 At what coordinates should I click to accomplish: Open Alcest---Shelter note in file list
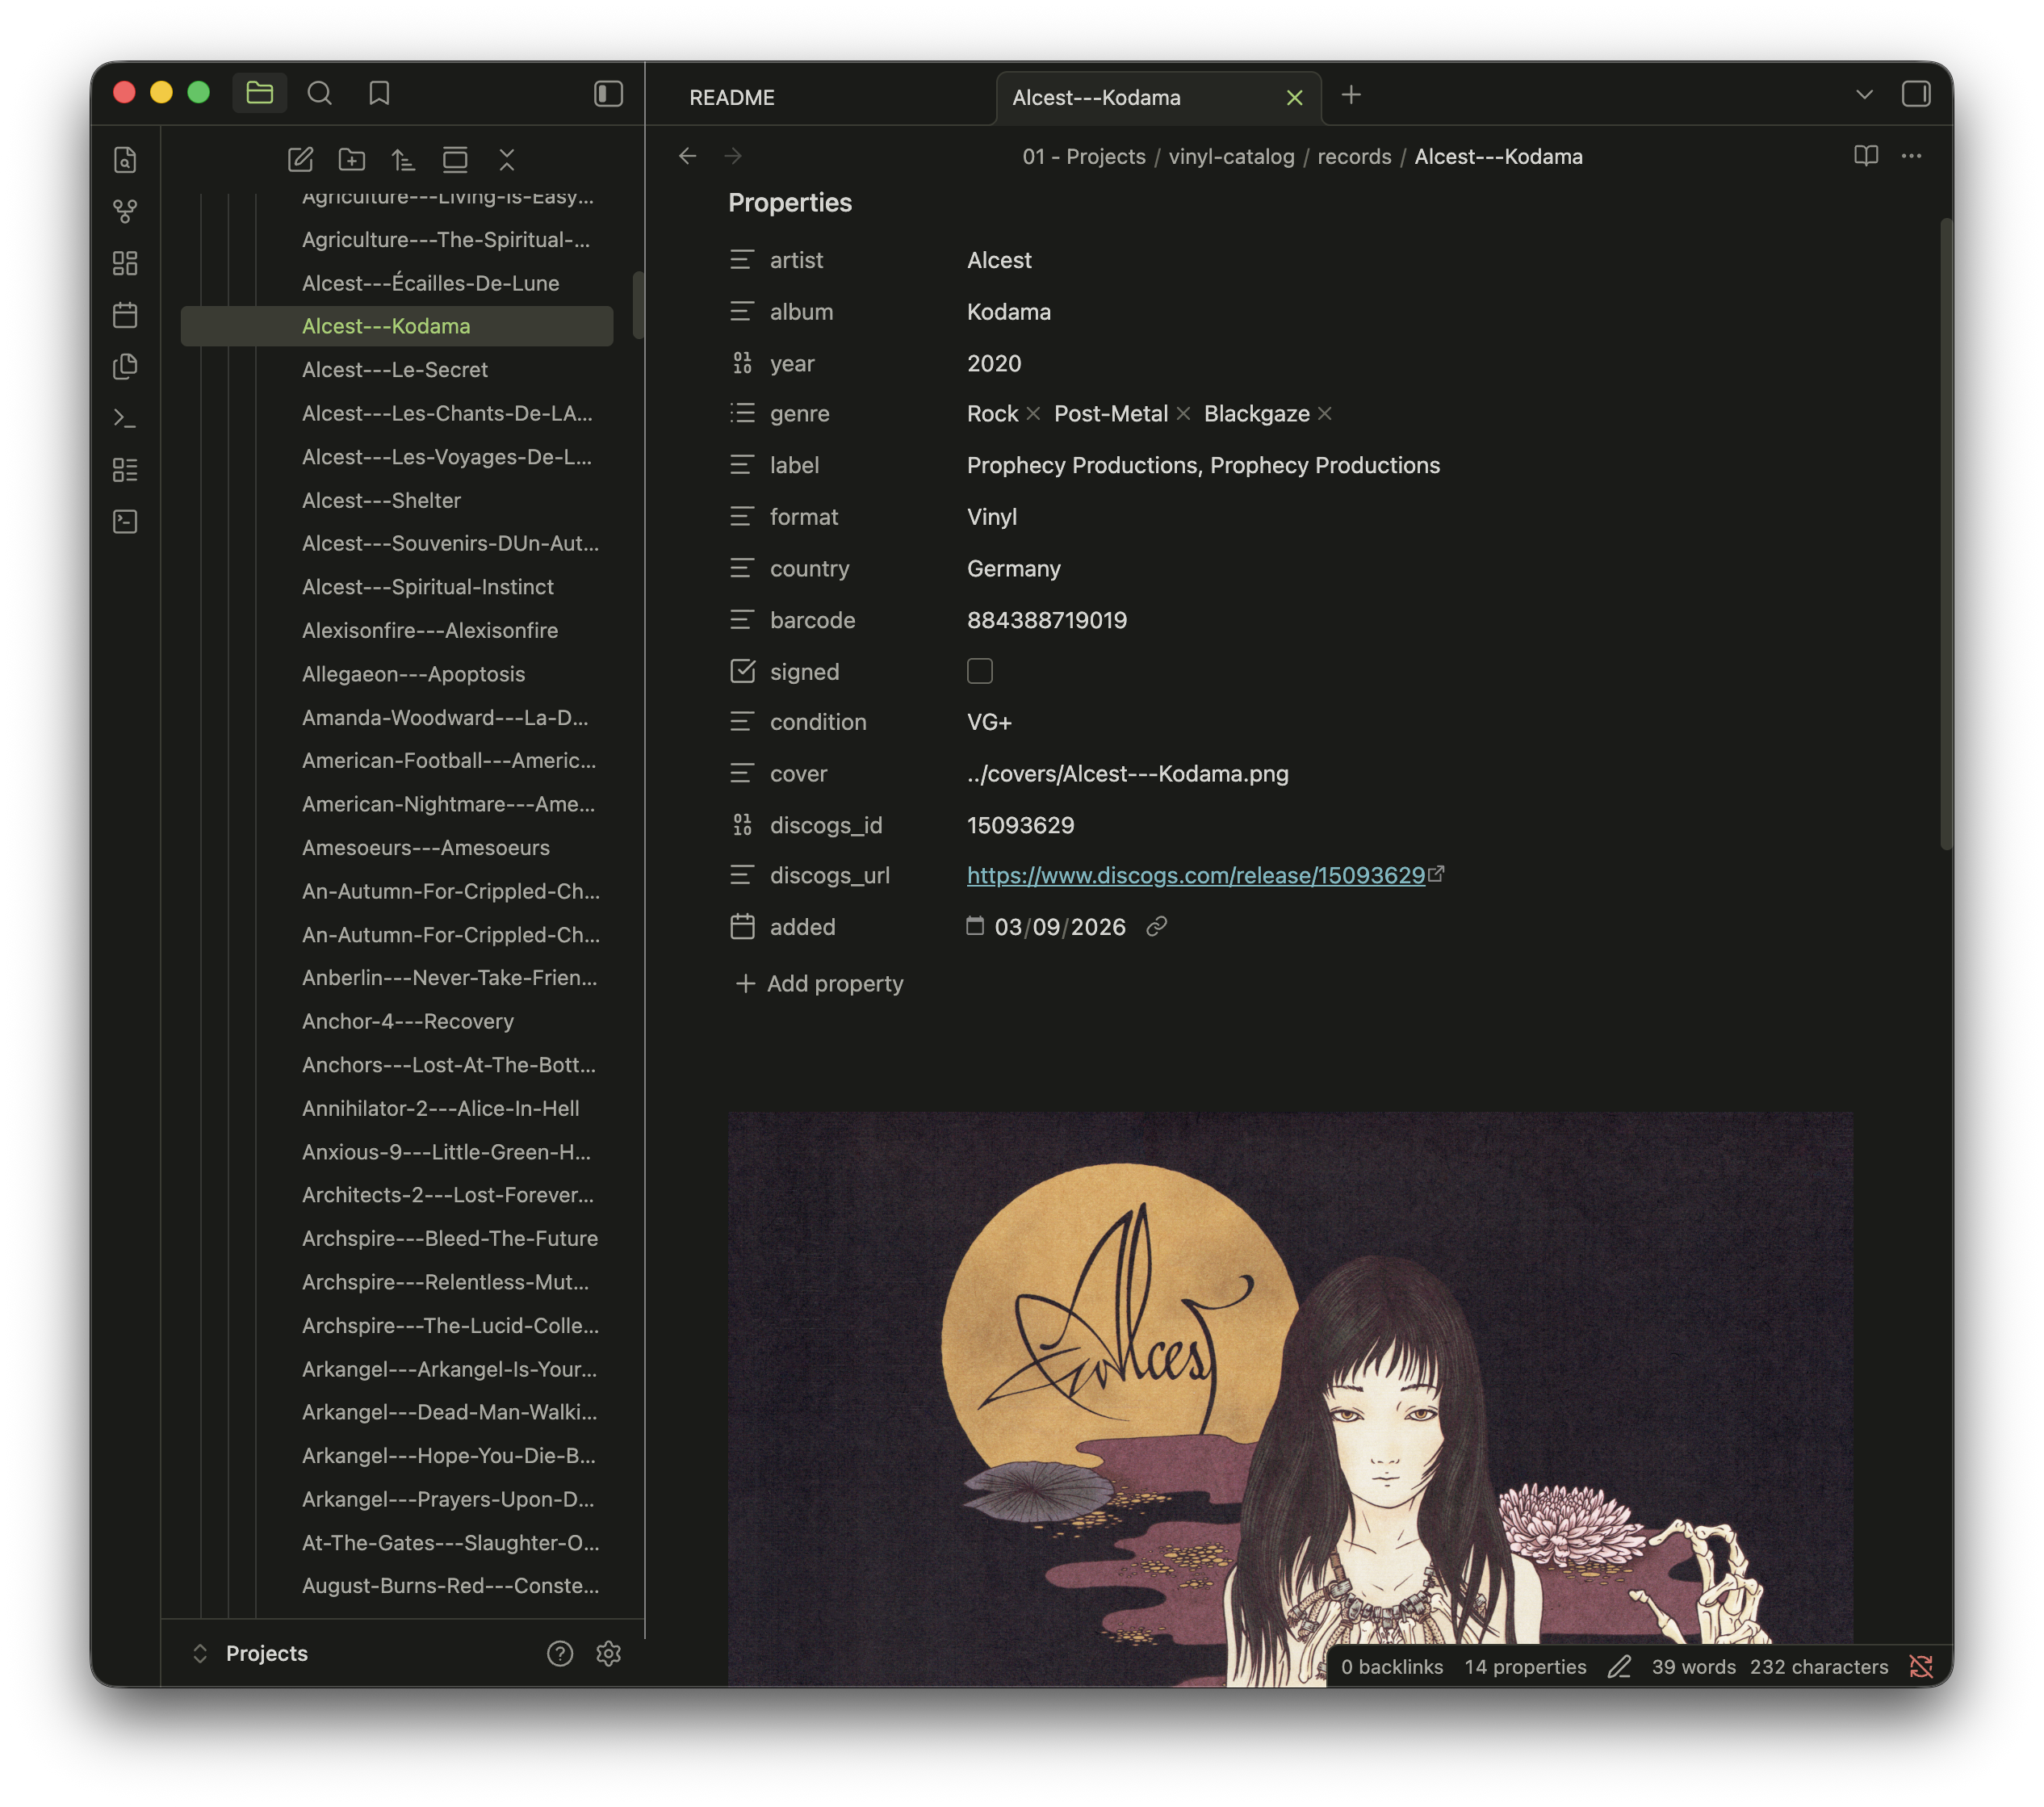coord(381,500)
